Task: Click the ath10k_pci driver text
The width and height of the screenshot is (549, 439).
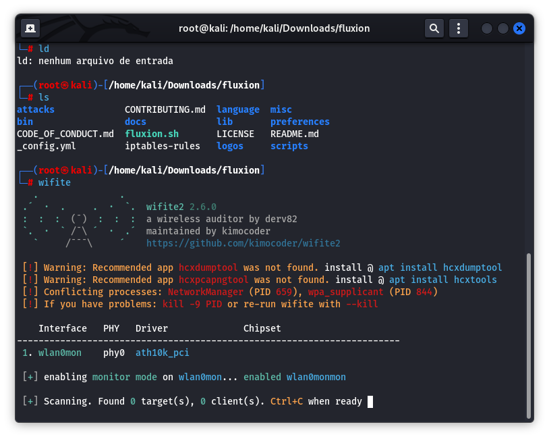Action: (x=163, y=353)
